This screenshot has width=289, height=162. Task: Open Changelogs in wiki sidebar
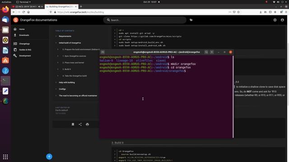[x=24, y=44]
